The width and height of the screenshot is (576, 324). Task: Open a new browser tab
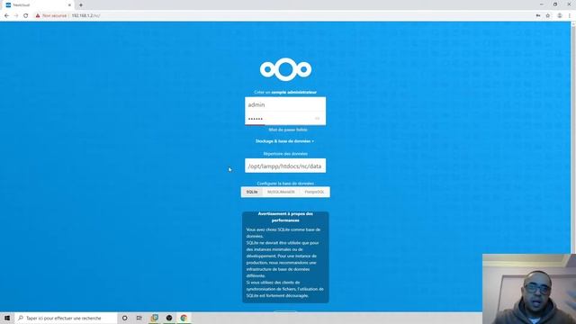81,5
